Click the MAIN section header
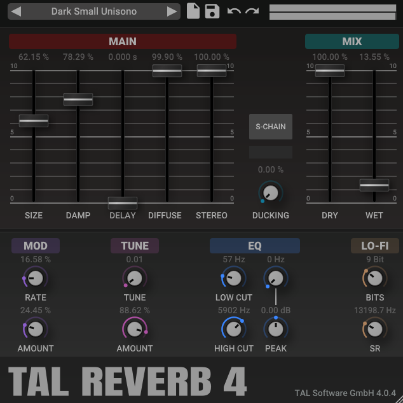Image resolution: width=403 pixels, height=403 pixels. click(x=123, y=41)
